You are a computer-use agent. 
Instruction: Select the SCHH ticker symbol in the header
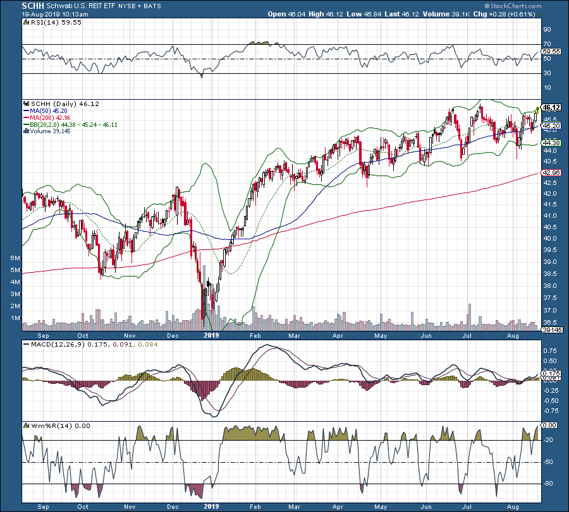coord(33,6)
